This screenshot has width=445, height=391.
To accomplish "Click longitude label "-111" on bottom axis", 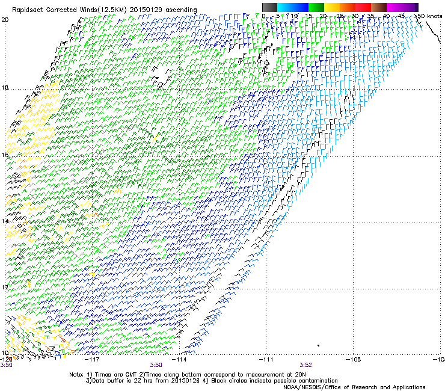I will (266, 360).
